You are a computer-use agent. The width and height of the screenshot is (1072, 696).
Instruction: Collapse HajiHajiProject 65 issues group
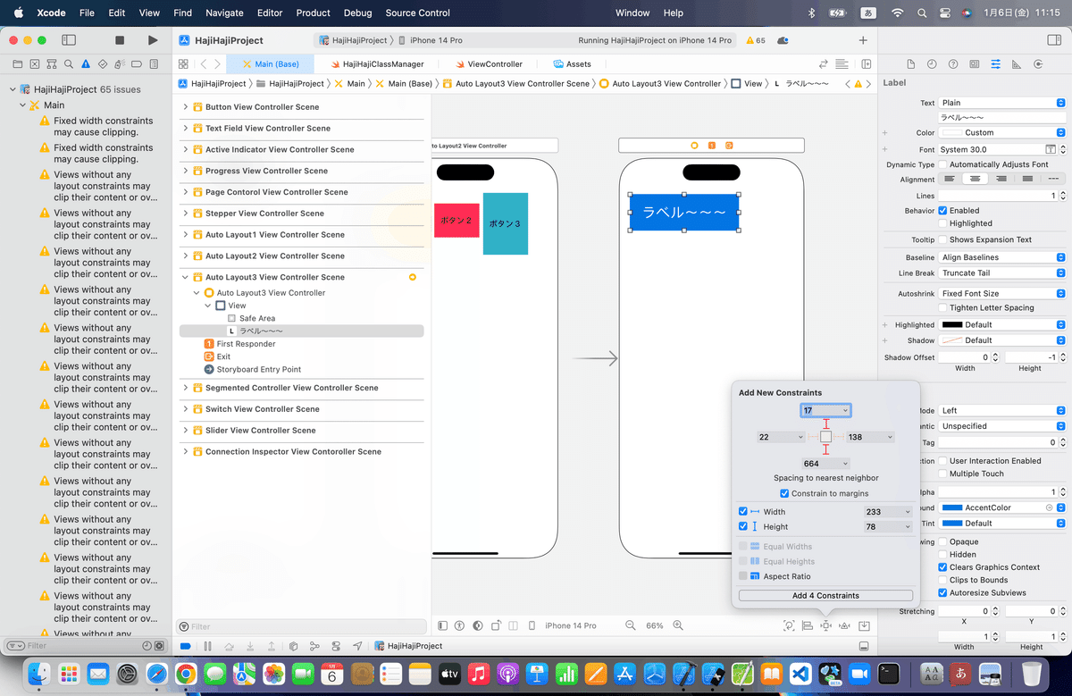(x=13, y=89)
